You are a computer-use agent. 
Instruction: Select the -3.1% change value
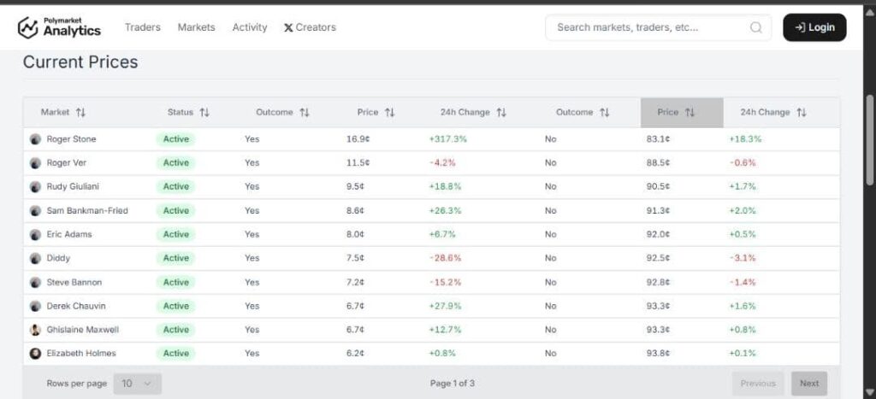pos(743,258)
